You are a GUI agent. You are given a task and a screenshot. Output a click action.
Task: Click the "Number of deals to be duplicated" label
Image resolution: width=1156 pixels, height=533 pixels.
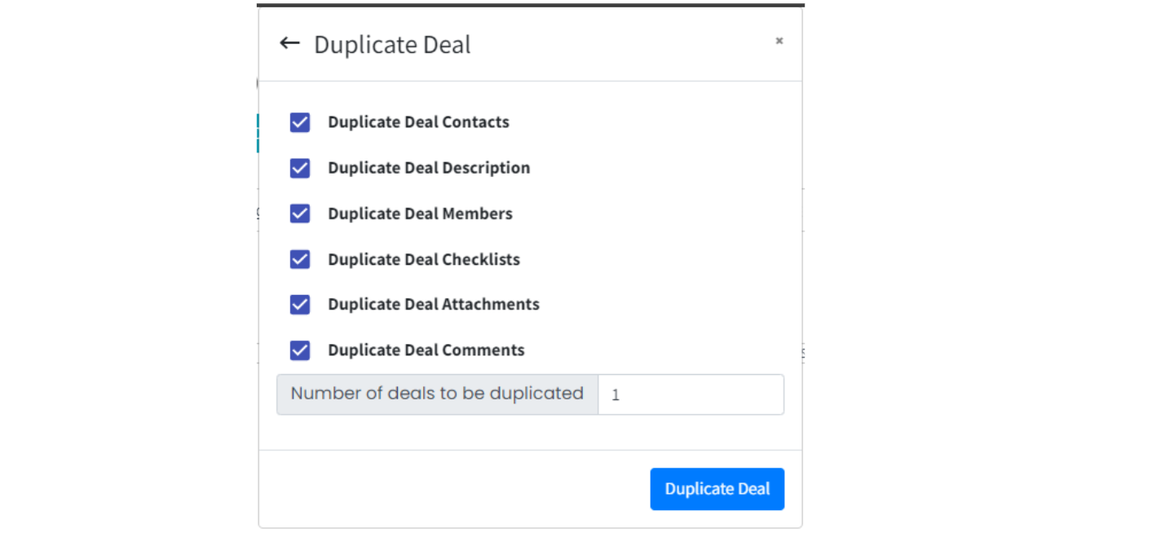pos(437,394)
